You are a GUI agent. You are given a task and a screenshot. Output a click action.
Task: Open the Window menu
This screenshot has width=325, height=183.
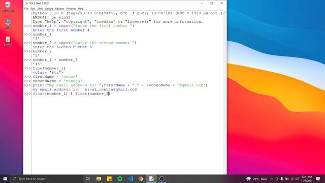[x=71, y=9]
